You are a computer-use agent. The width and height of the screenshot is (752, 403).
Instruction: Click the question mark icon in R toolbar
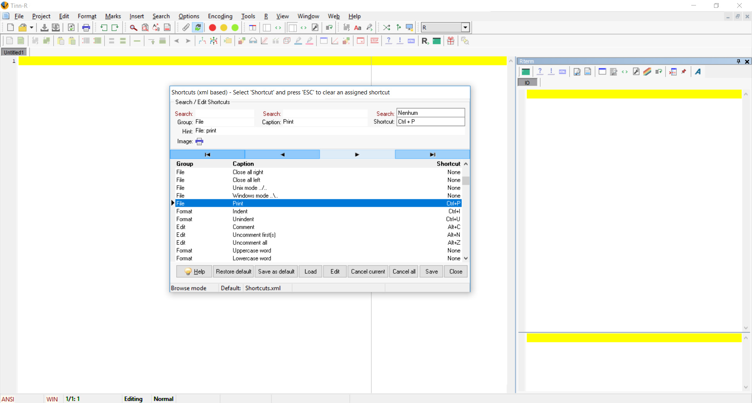[x=389, y=41]
